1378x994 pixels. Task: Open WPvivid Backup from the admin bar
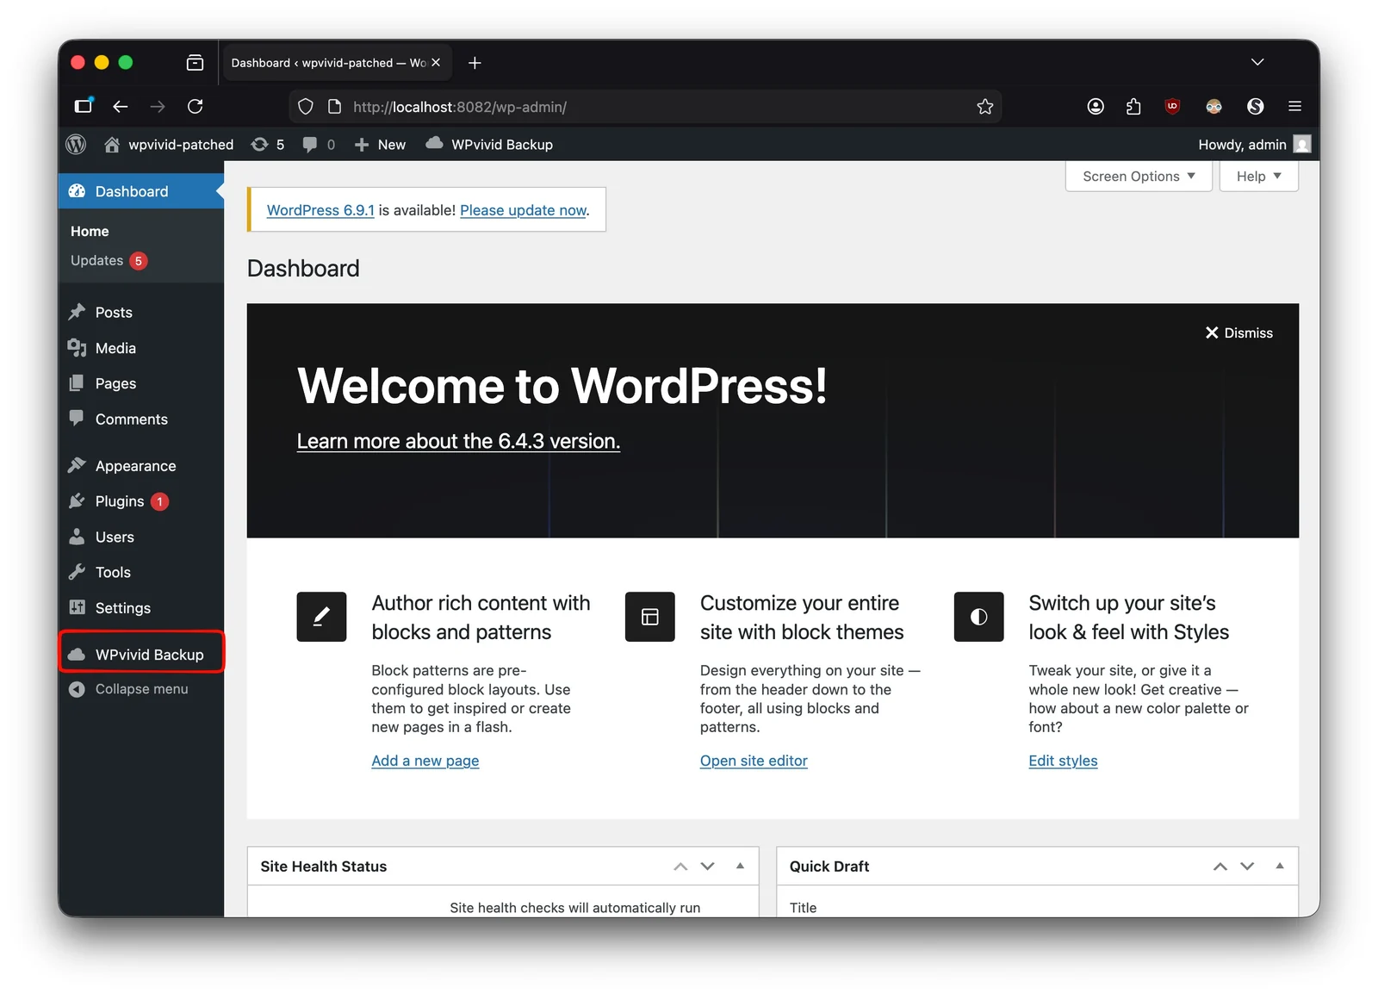coord(489,145)
